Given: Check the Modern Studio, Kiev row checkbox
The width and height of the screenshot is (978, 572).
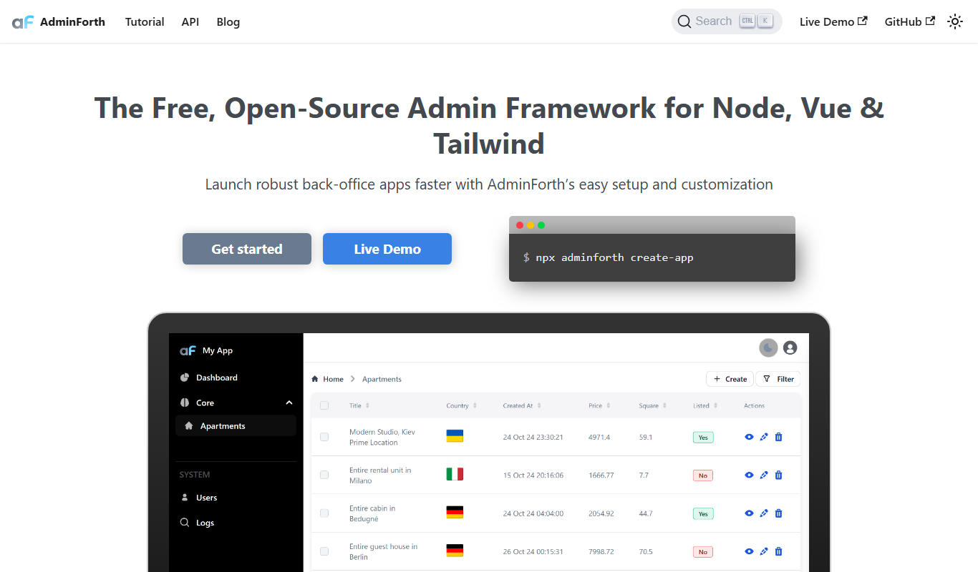Looking at the screenshot, I should click(324, 437).
